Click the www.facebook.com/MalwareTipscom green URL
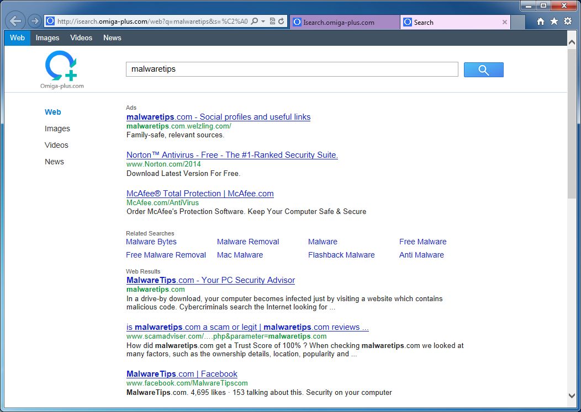The height and width of the screenshot is (412, 581). coord(187,383)
